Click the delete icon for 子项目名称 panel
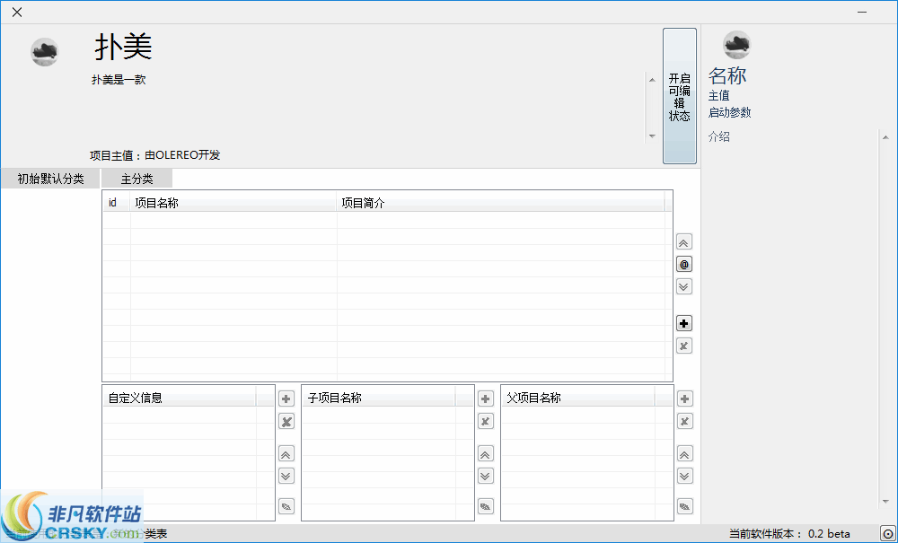Image resolution: width=898 pixels, height=543 pixels. [485, 421]
